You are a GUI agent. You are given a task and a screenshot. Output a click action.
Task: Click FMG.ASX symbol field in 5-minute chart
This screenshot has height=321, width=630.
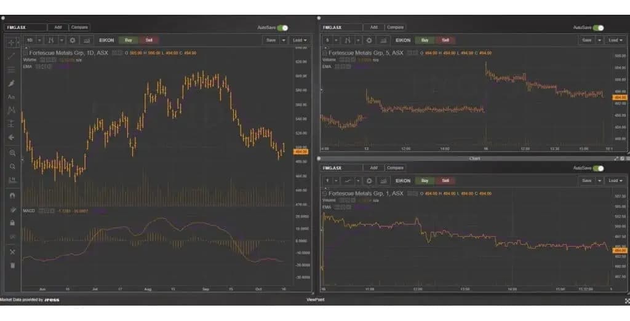341,27
